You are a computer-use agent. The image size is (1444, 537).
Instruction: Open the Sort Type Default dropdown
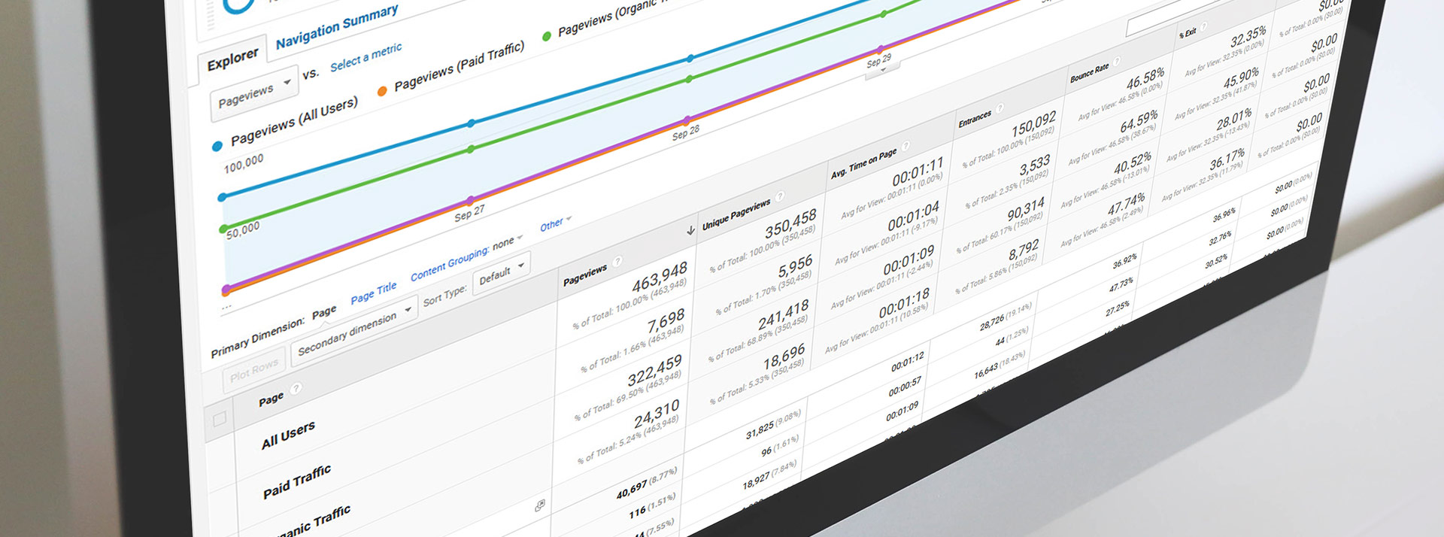tap(502, 274)
